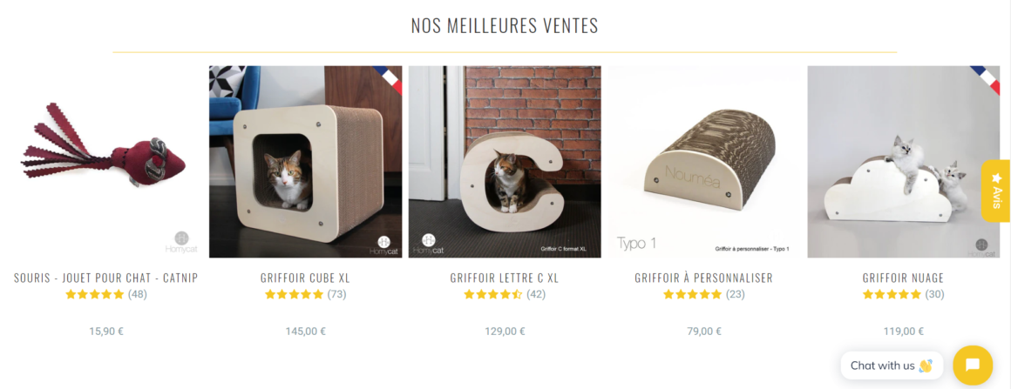The width and height of the screenshot is (1011, 389).
Task: Open the yellow Avis reviews side tab
Action: pos(995,191)
